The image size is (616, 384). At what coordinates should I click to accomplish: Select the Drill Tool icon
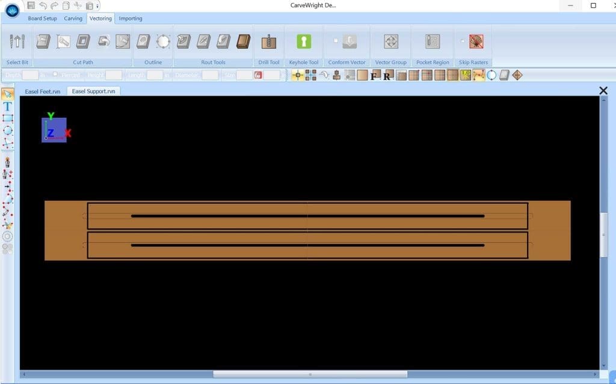pos(269,41)
